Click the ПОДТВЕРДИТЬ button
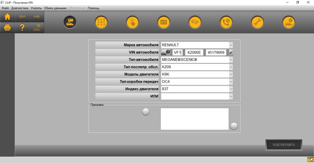Image resolution: width=314 pixels, height=163 pixels. pos(284,145)
